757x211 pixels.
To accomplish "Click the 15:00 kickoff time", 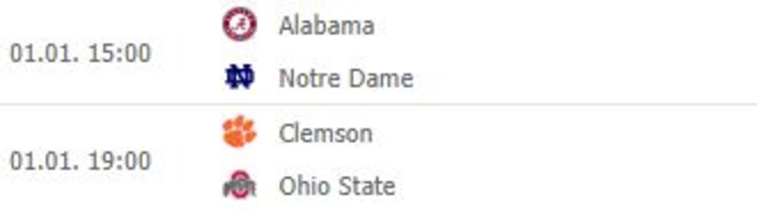I will (119, 53).
